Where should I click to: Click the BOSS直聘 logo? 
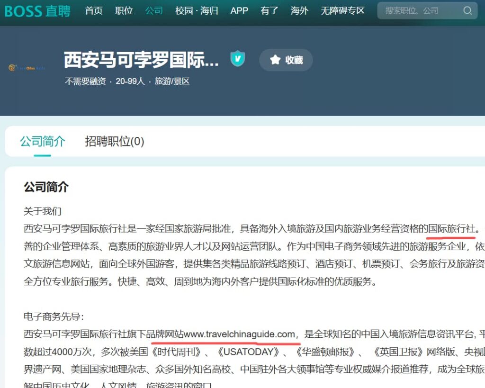(x=37, y=11)
